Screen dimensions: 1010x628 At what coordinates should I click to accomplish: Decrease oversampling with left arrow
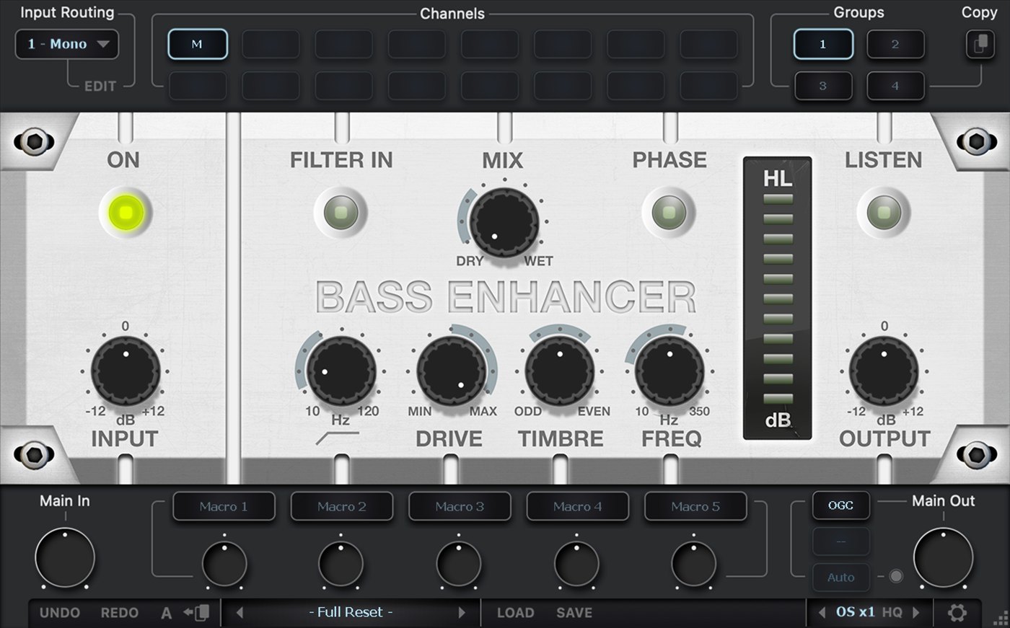pyautogui.click(x=821, y=613)
